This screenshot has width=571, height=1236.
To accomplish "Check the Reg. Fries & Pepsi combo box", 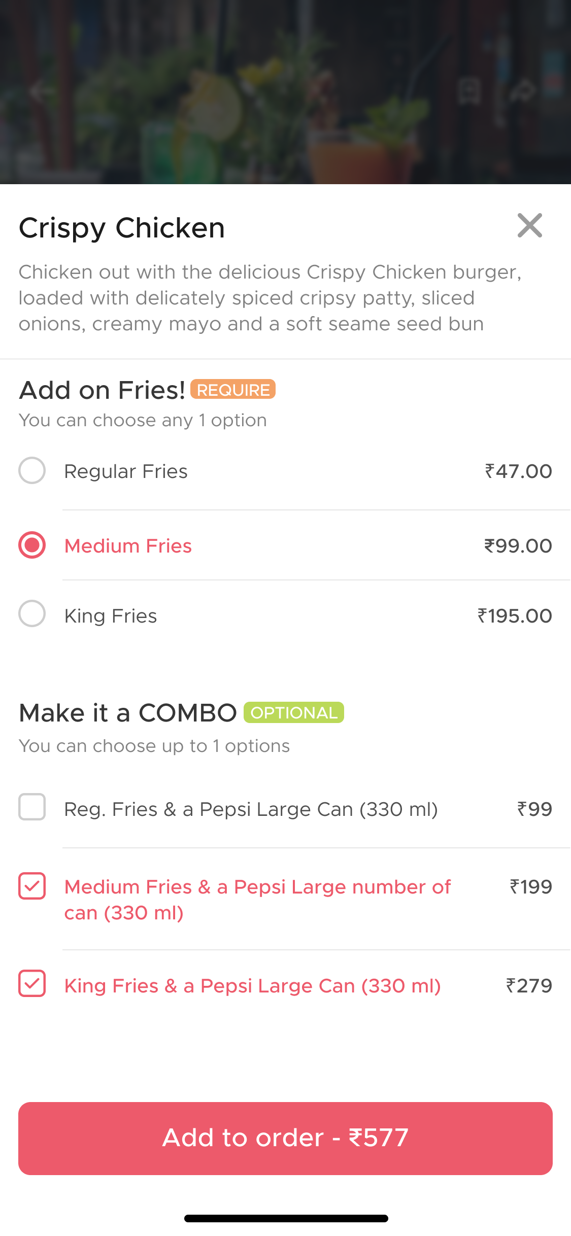I will (32, 807).
